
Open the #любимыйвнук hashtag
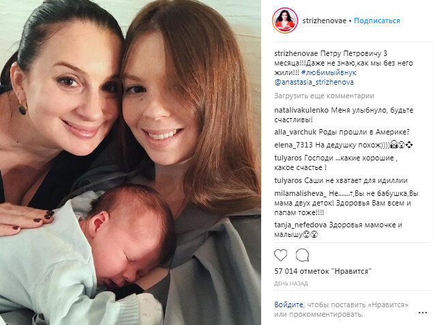(x=329, y=73)
